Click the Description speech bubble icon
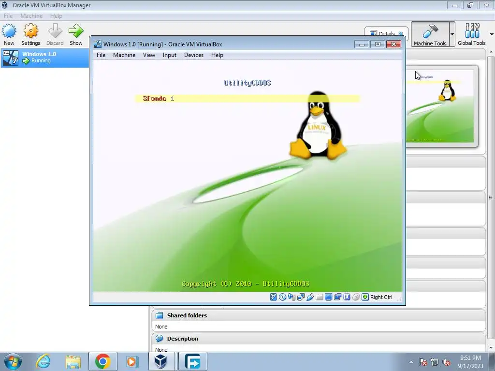Viewport: 495px width, 371px height. pyautogui.click(x=160, y=339)
